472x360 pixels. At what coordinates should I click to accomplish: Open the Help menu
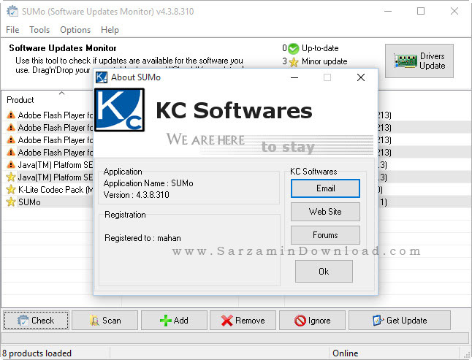pos(110,30)
